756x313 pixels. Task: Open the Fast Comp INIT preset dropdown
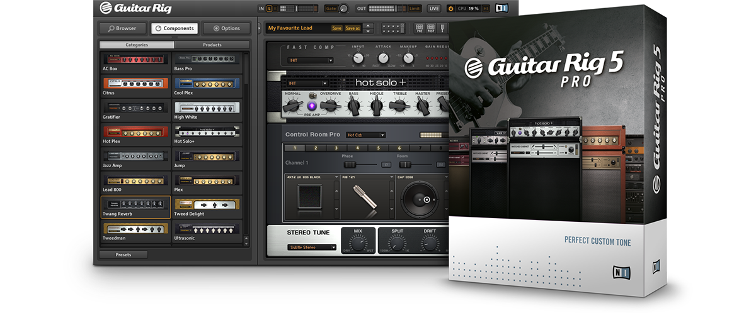311,60
